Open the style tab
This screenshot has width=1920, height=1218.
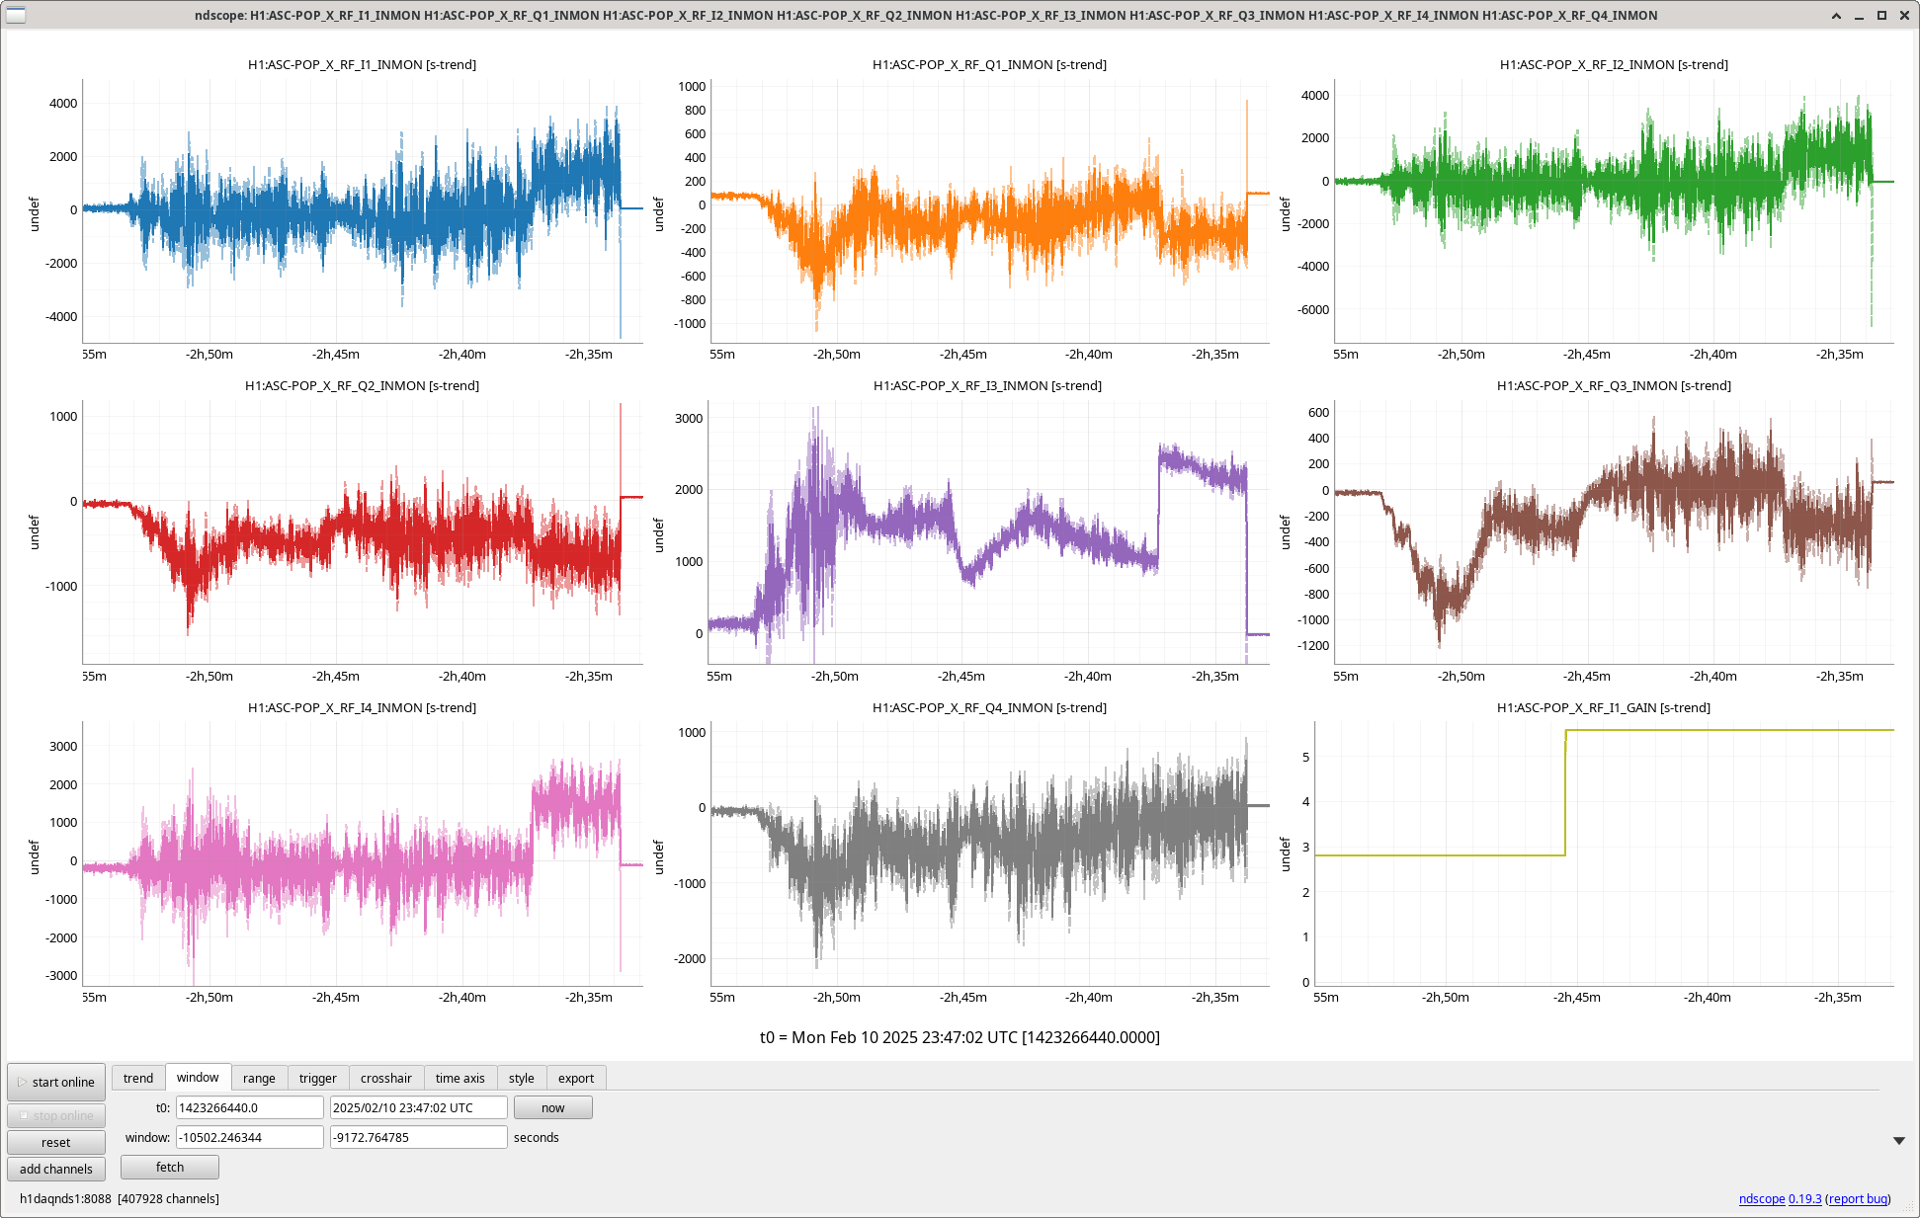pos(522,1078)
